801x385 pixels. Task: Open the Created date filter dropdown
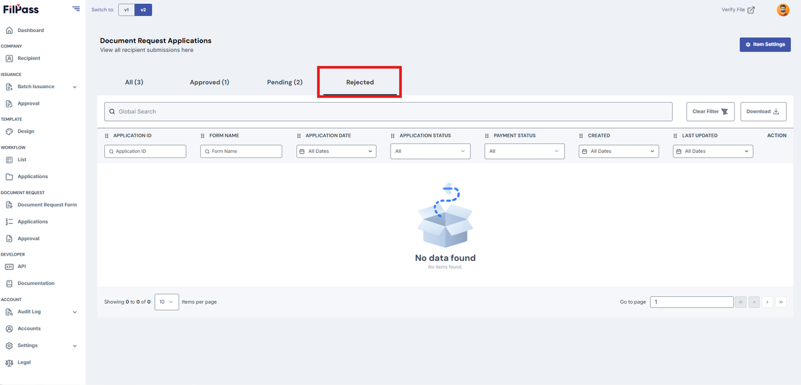(619, 151)
